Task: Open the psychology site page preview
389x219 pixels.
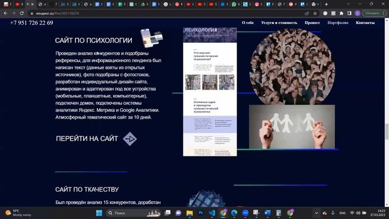Action: tap(210, 92)
